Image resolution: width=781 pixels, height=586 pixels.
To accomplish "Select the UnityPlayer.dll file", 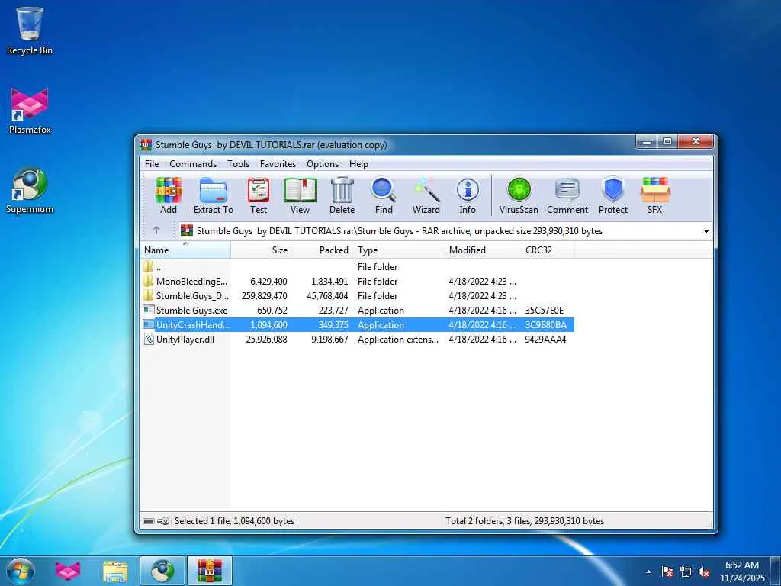I will tap(357, 340).
